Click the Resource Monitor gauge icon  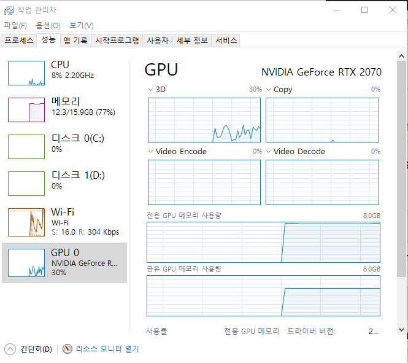(x=67, y=349)
